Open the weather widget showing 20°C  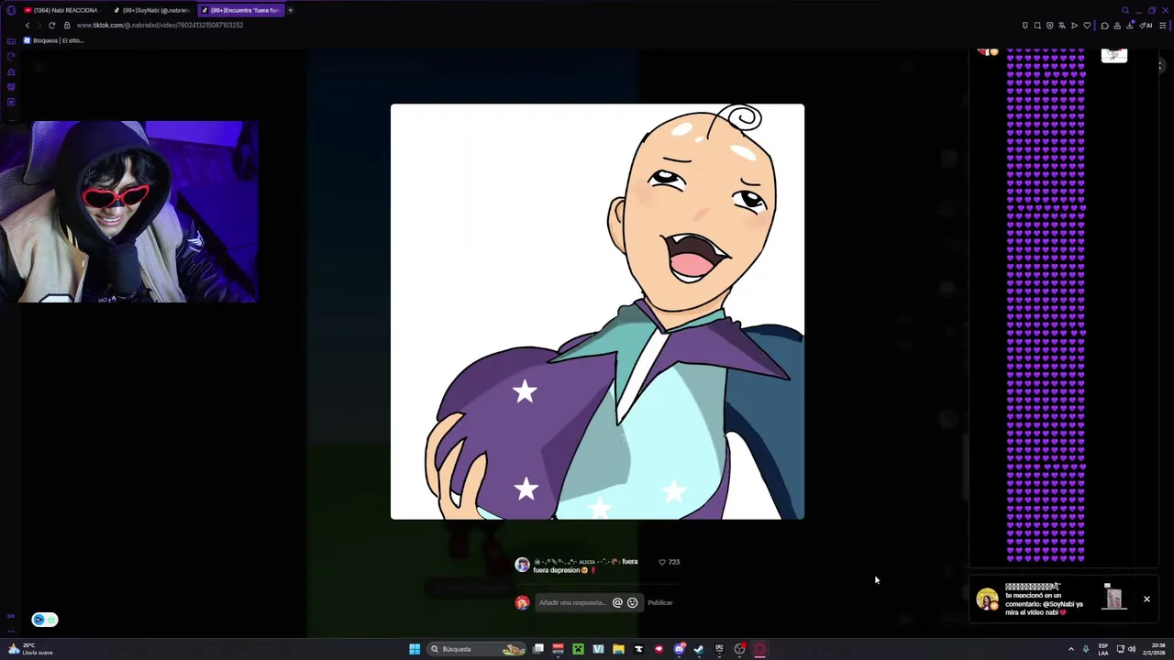pos(29,649)
